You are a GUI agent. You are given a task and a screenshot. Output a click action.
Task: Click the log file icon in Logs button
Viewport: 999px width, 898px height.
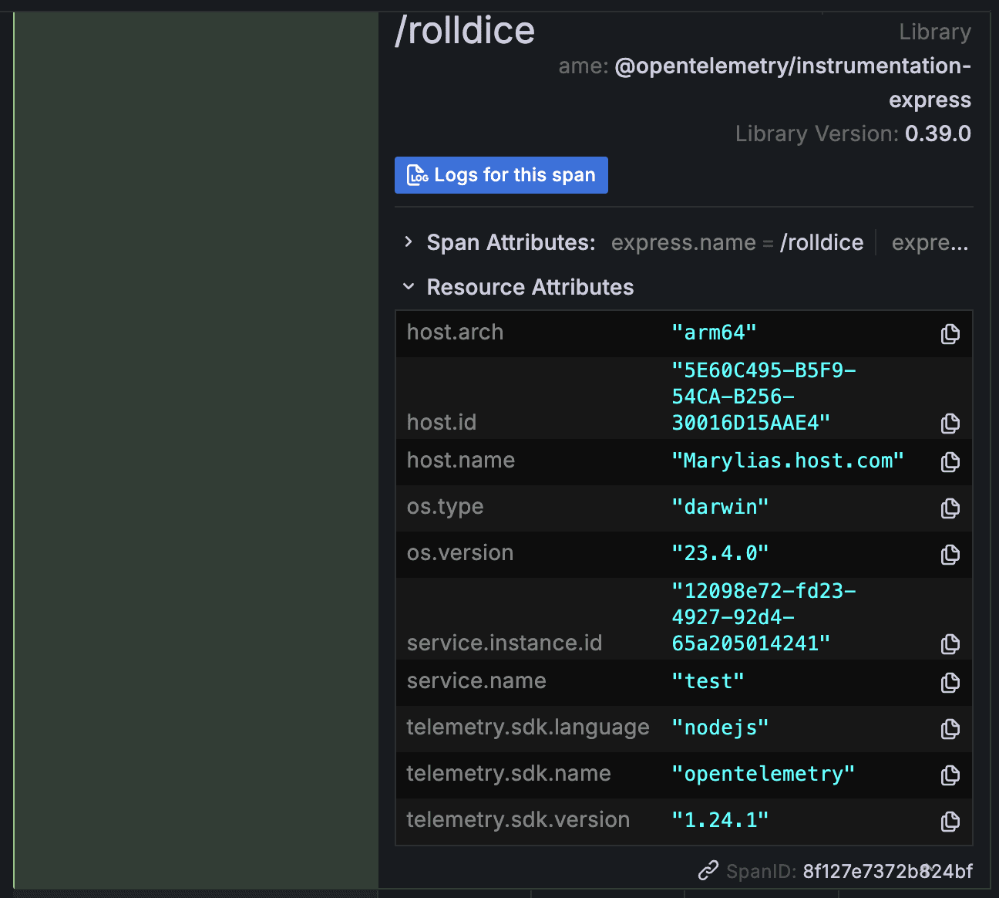[417, 175]
